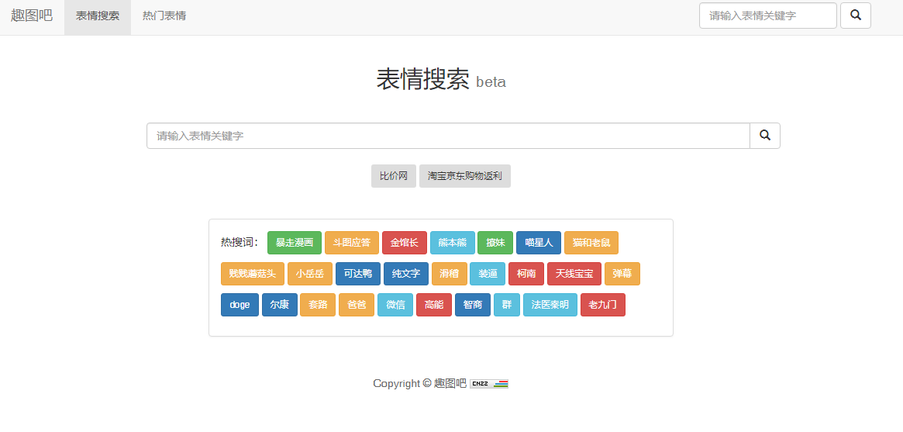Click the main 请输入表情关键字 search box
This screenshot has height=432, width=903.
click(x=448, y=136)
